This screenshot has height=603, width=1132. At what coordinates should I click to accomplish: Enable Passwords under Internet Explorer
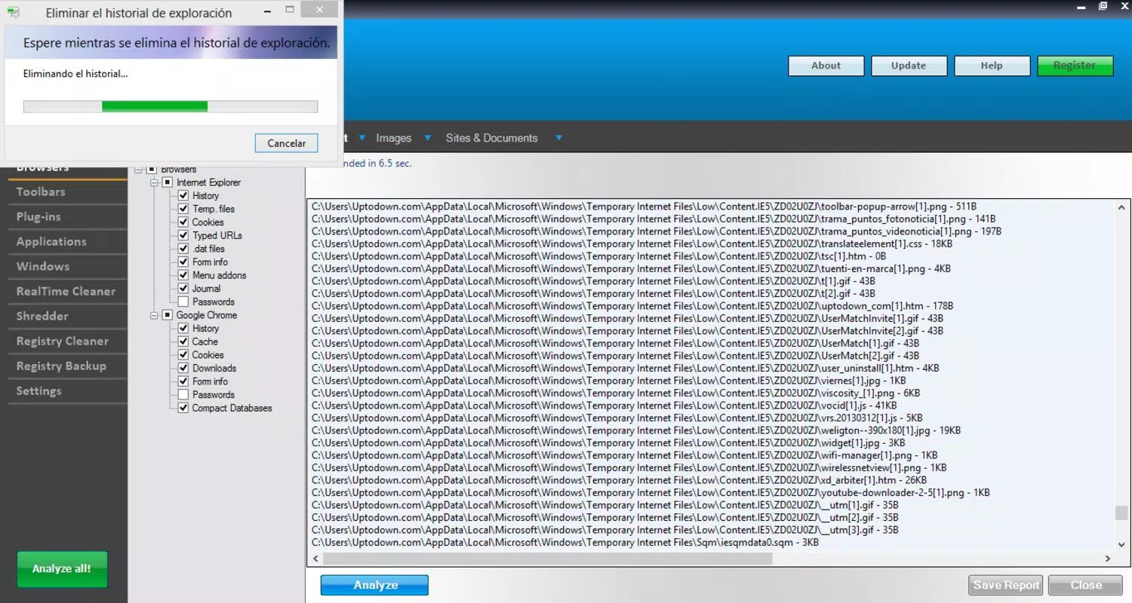183,302
